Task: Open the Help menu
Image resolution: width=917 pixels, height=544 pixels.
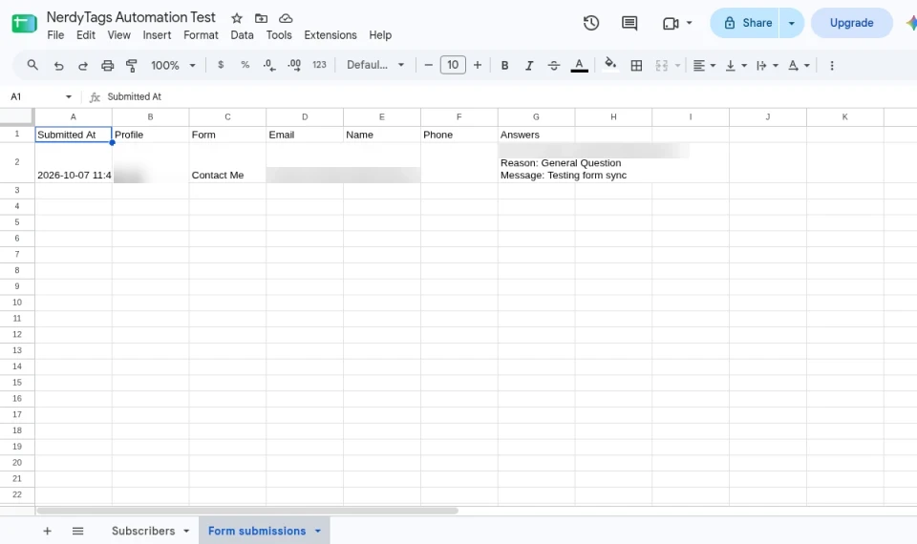Action: click(x=380, y=35)
